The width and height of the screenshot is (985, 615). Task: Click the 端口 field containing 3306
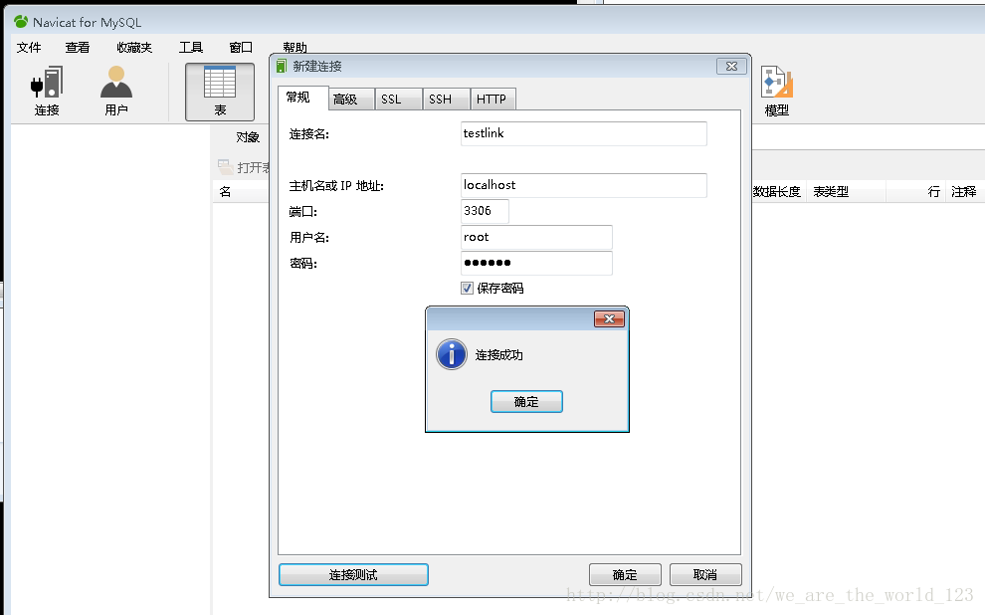(x=485, y=211)
